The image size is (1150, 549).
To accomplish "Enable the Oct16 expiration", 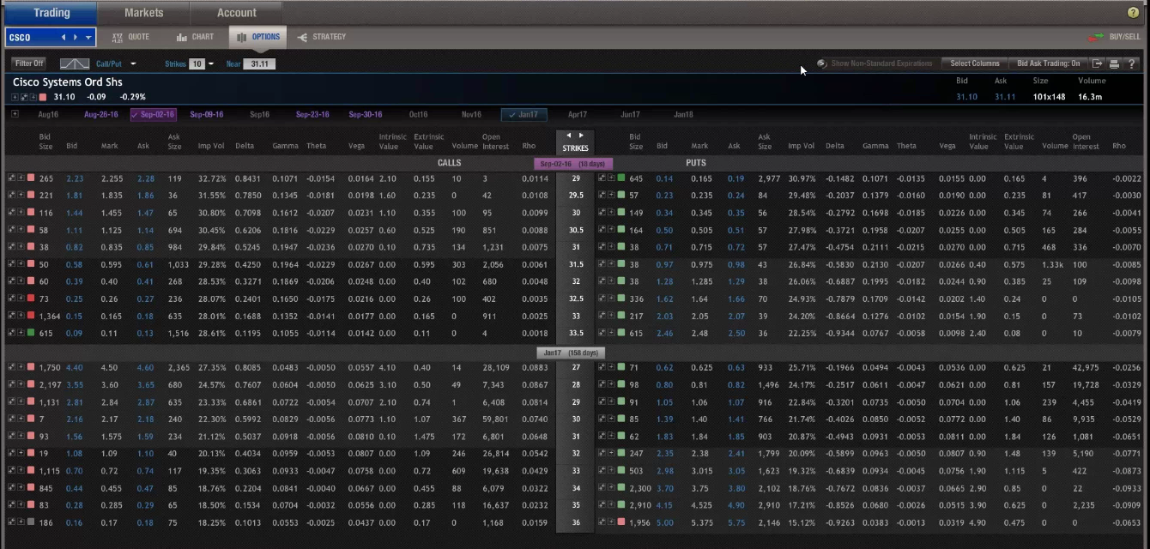I will pyautogui.click(x=418, y=114).
